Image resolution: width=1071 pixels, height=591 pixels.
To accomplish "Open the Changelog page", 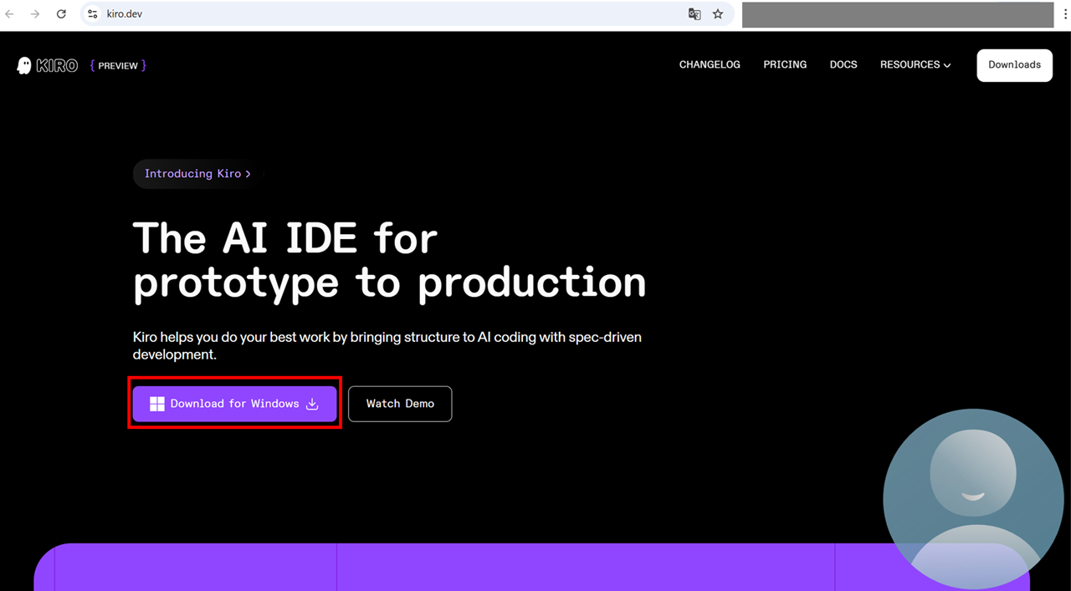I will point(710,64).
